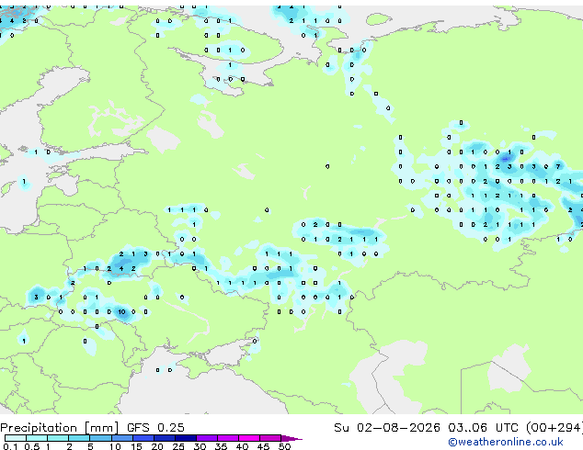Select the 0.5–1 mm legend swatch
This screenshot has height=450, width=583.
click(37, 438)
